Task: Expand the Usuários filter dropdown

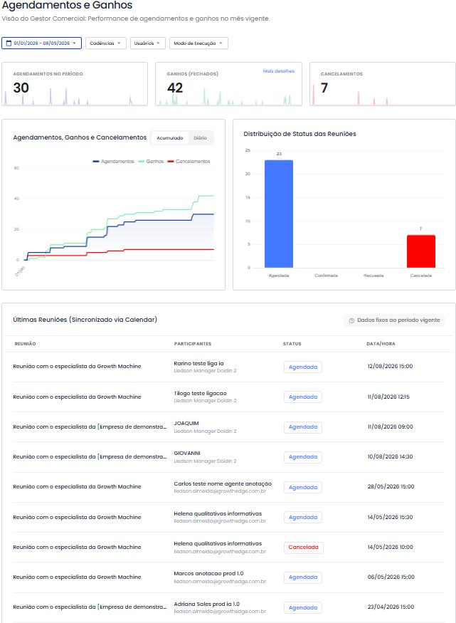Action: point(148,43)
